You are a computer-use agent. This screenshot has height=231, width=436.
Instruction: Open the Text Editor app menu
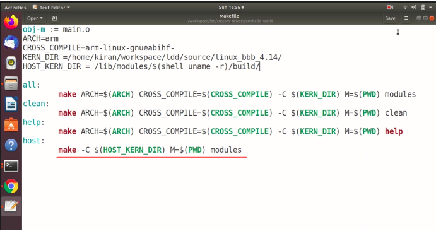[51, 8]
